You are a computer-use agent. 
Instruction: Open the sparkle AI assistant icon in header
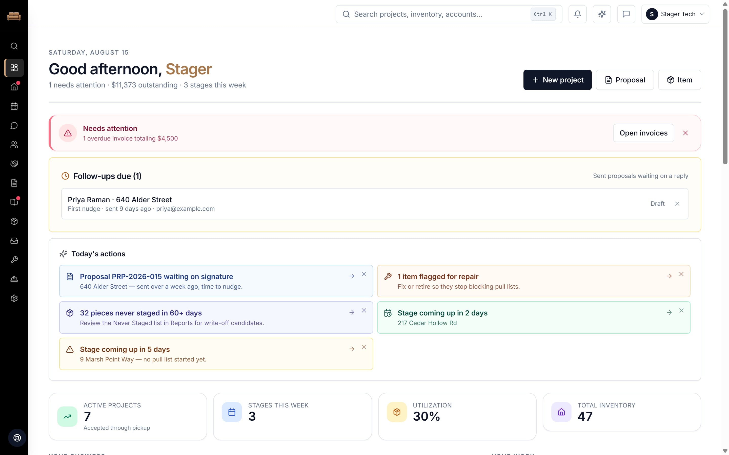(602, 14)
